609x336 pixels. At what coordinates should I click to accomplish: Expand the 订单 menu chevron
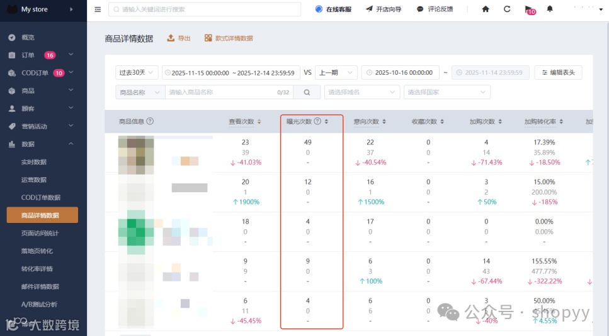click(71, 55)
